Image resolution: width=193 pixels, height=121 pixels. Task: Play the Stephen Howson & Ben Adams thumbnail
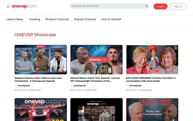(41, 60)
